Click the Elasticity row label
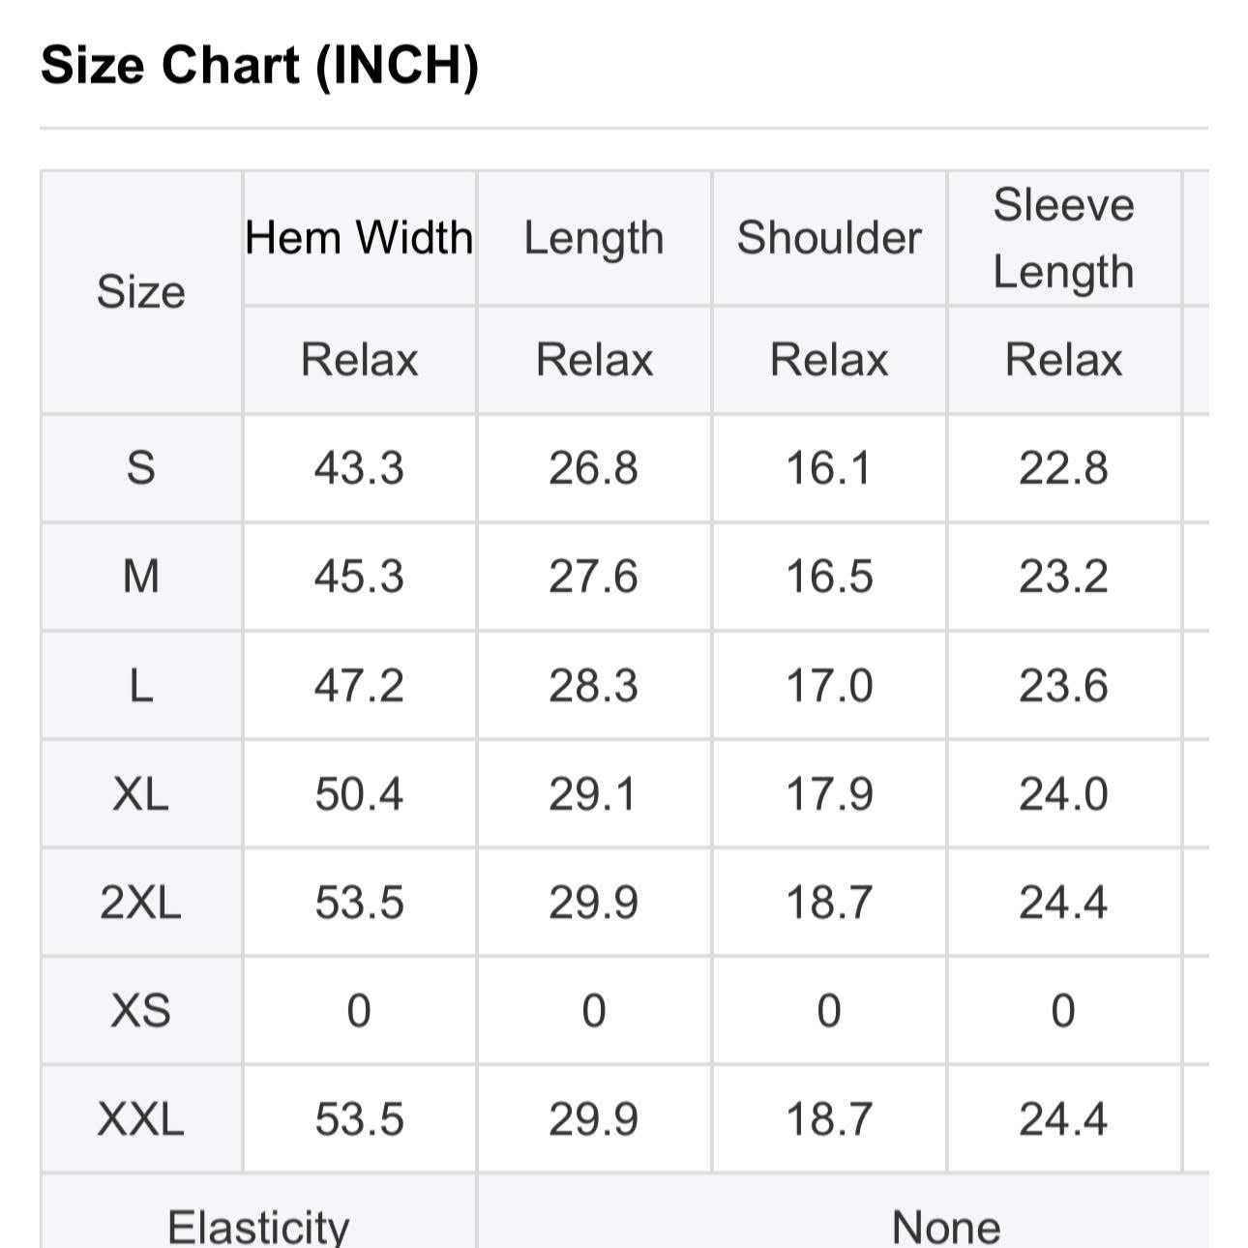This screenshot has height=1248, width=1248. tap(258, 1225)
